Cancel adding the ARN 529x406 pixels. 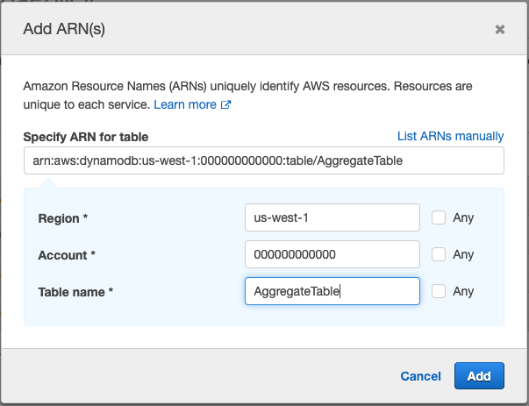click(x=420, y=376)
